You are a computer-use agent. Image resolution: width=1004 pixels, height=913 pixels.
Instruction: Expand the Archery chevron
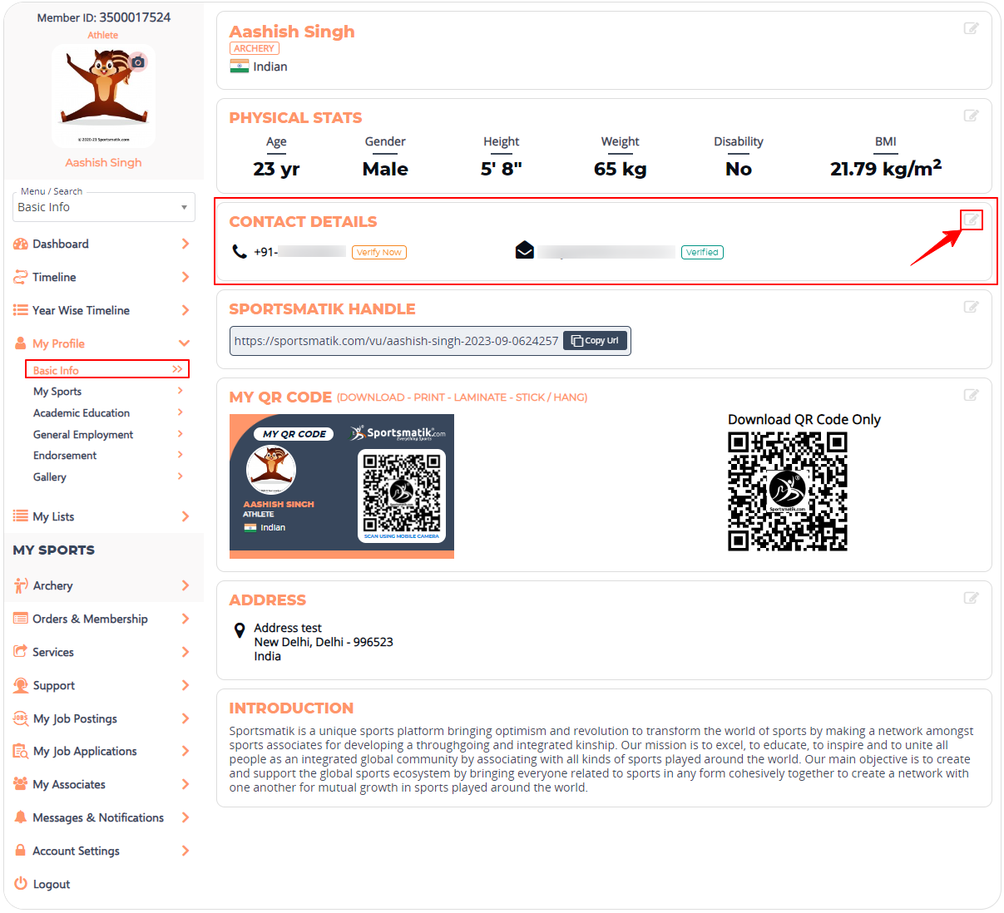click(x=185, y=585)
